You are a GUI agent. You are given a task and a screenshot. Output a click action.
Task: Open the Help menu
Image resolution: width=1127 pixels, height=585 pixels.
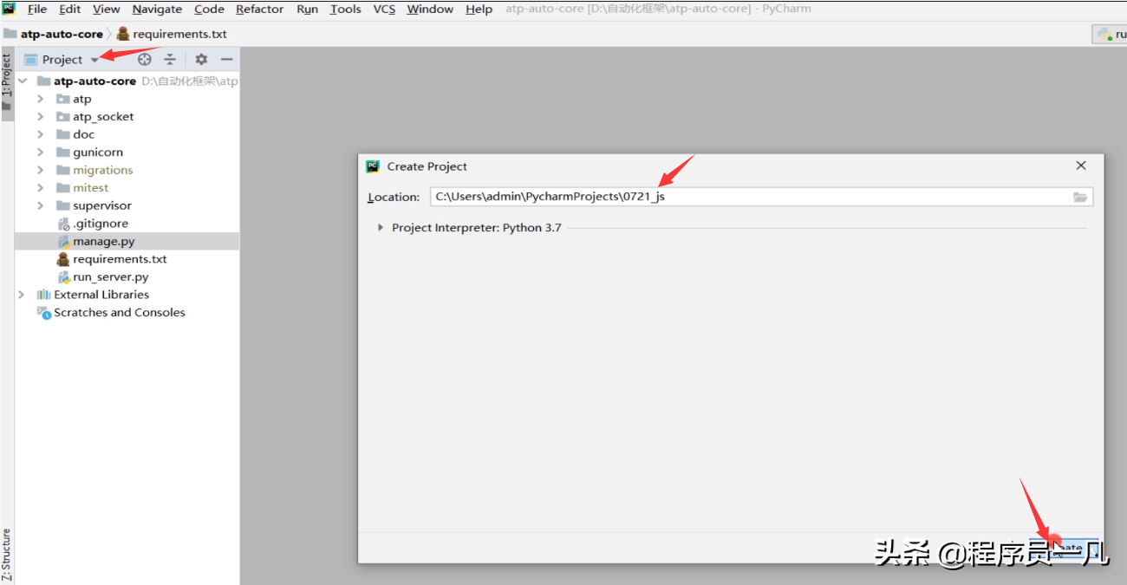click(479, 9)
